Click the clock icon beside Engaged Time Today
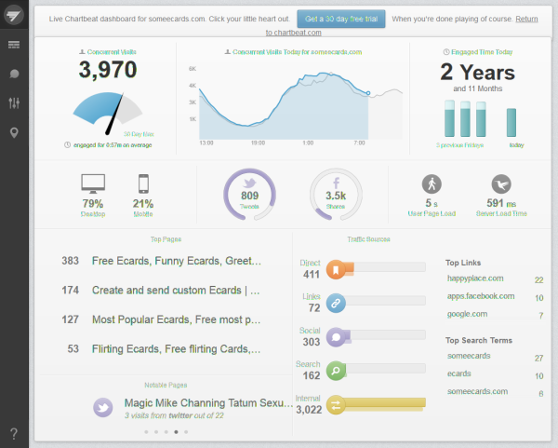Image resolution: width=558 pixels, height=448 pixels. pyautogui.click(x=446, y=52)
